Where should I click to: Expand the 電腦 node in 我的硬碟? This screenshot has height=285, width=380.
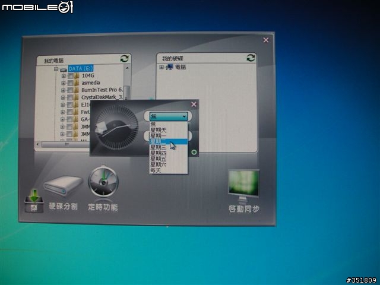pyautogui.click(x=161, y=67)
